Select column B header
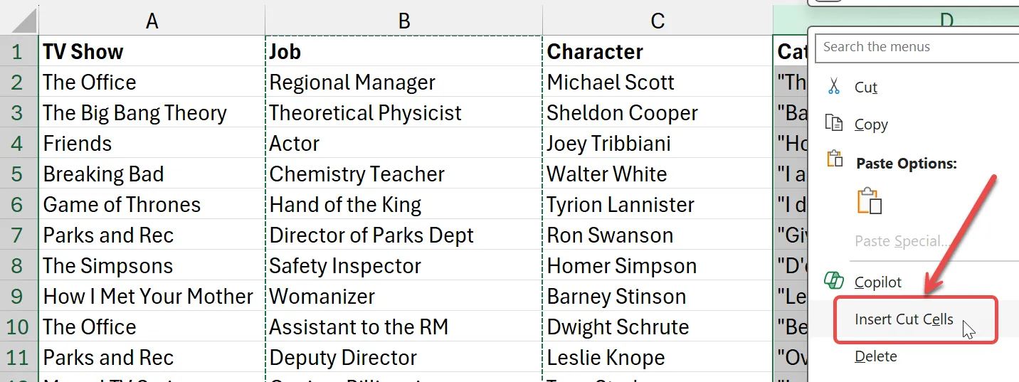This screenshot has width=1019, height=382. coord(403,21)
